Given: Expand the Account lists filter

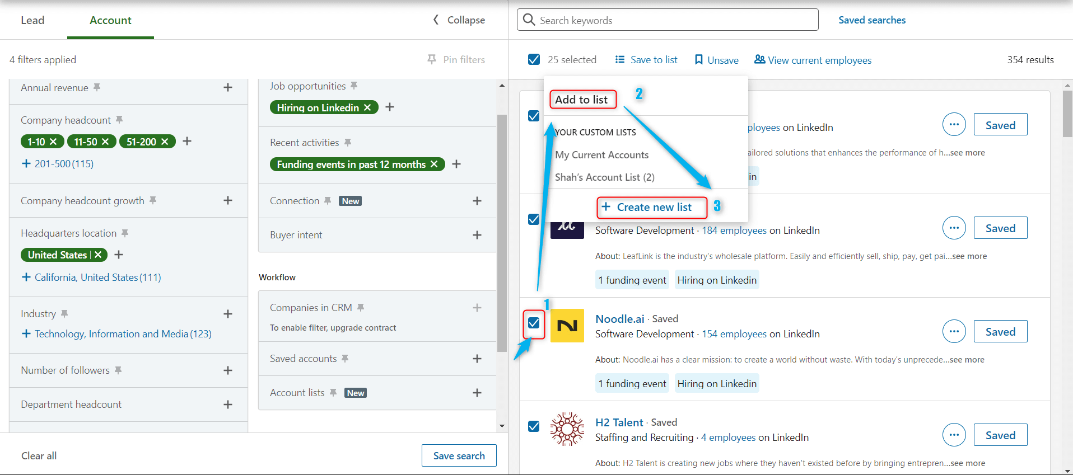Looking at the screenshot, I should point(477,393).
